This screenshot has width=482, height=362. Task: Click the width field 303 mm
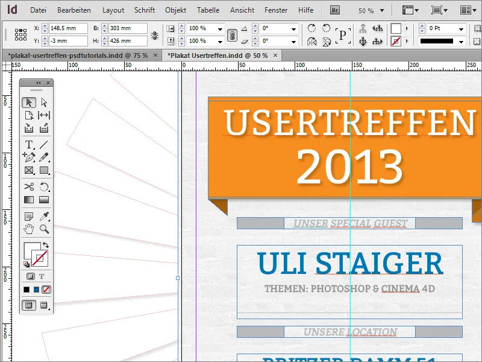point(128,28)
